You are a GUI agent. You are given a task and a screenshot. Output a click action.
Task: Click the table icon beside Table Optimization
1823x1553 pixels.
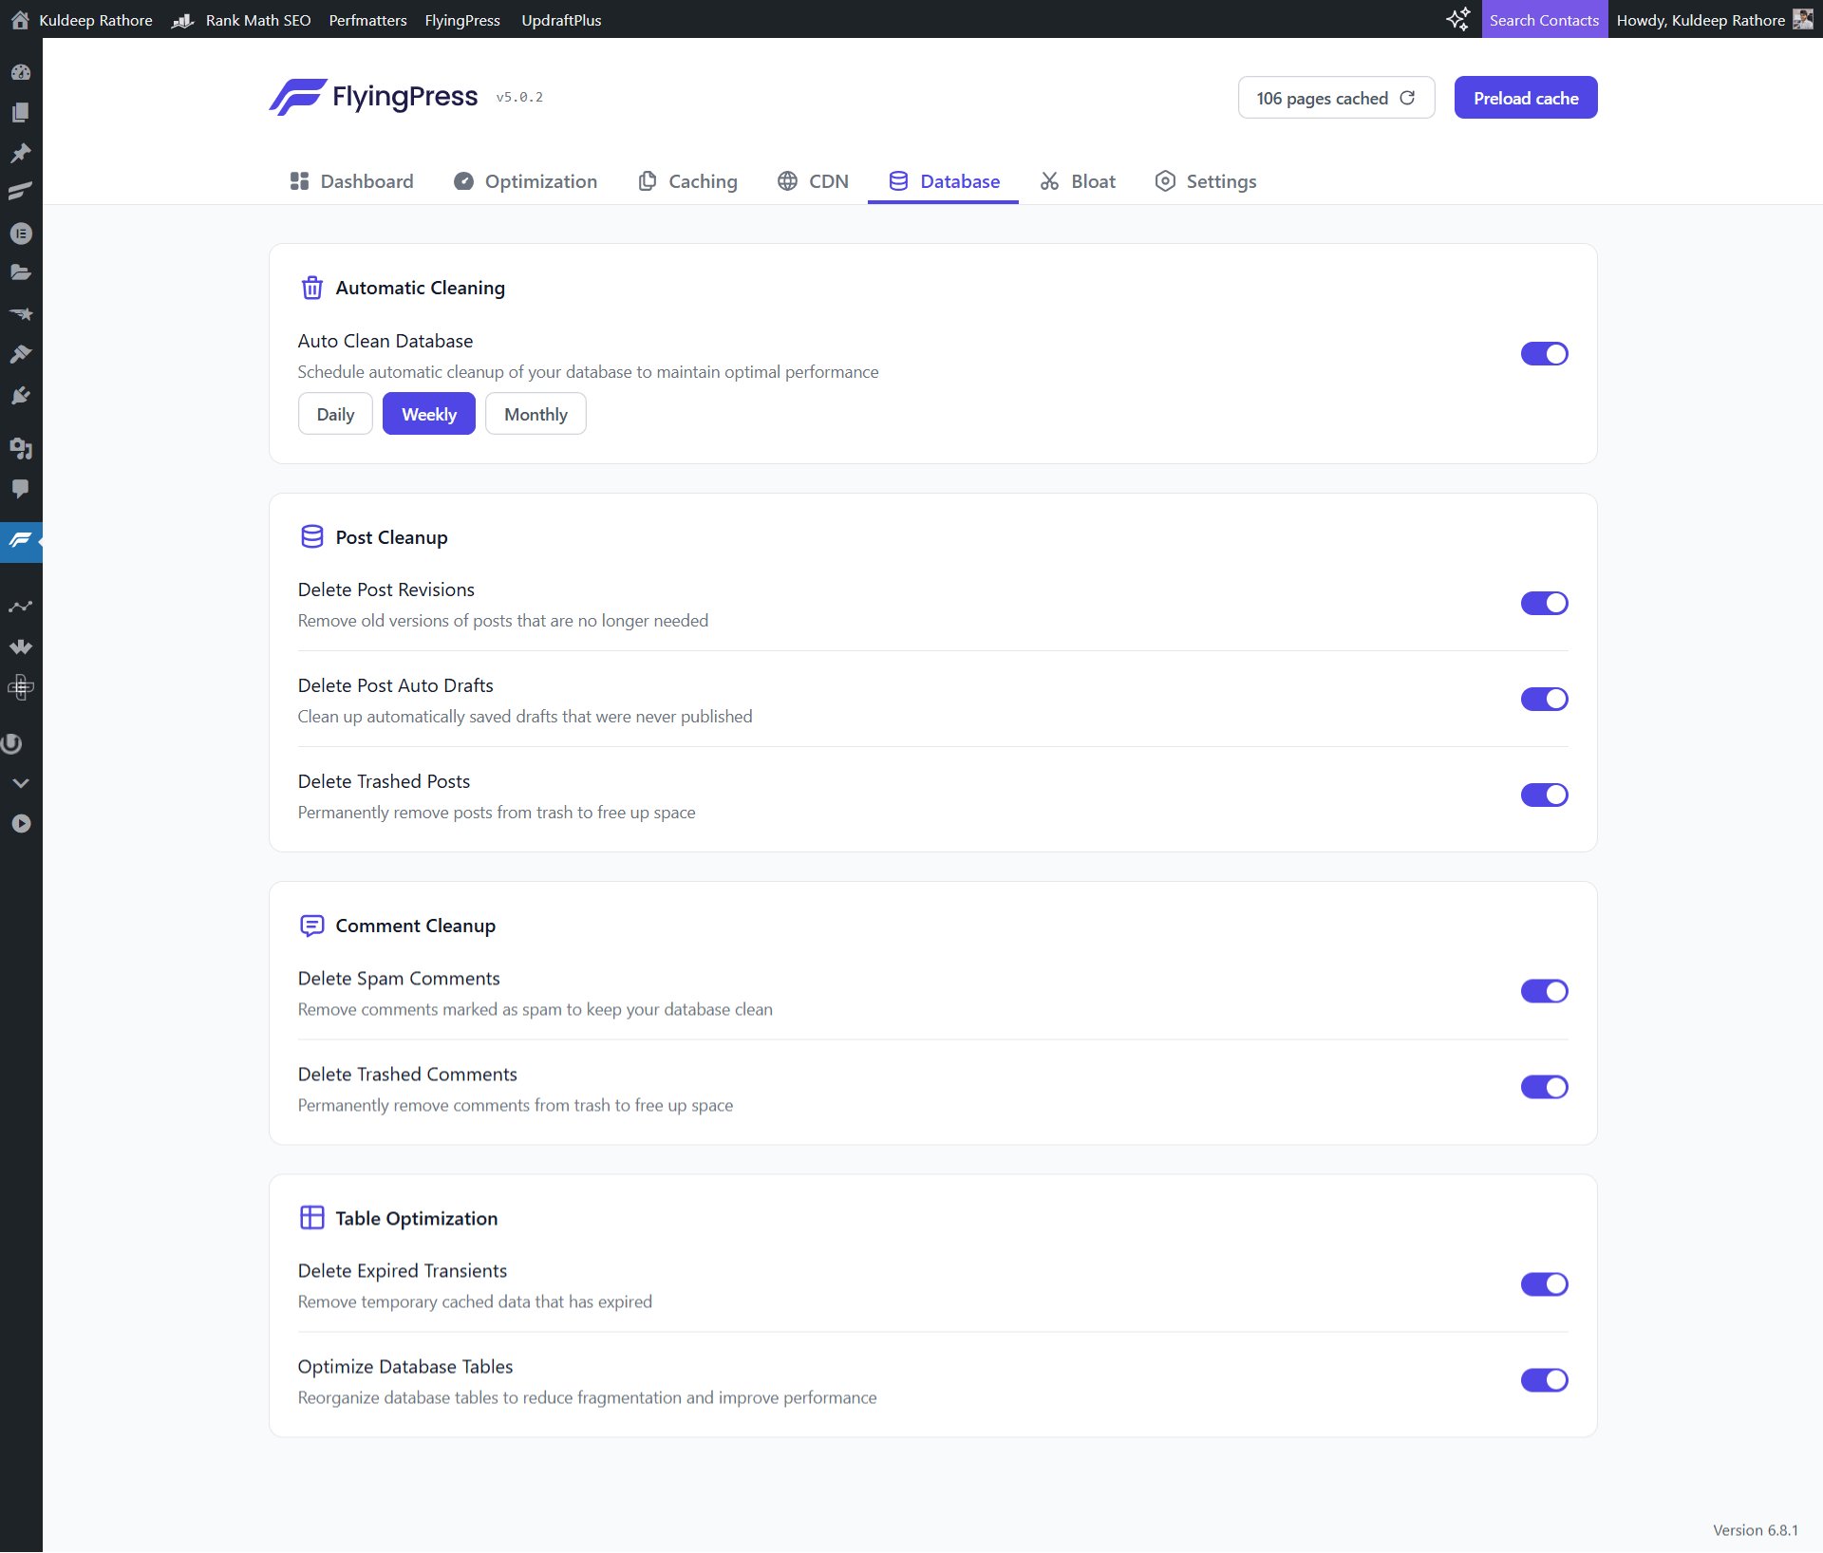tap(311, 1218)
